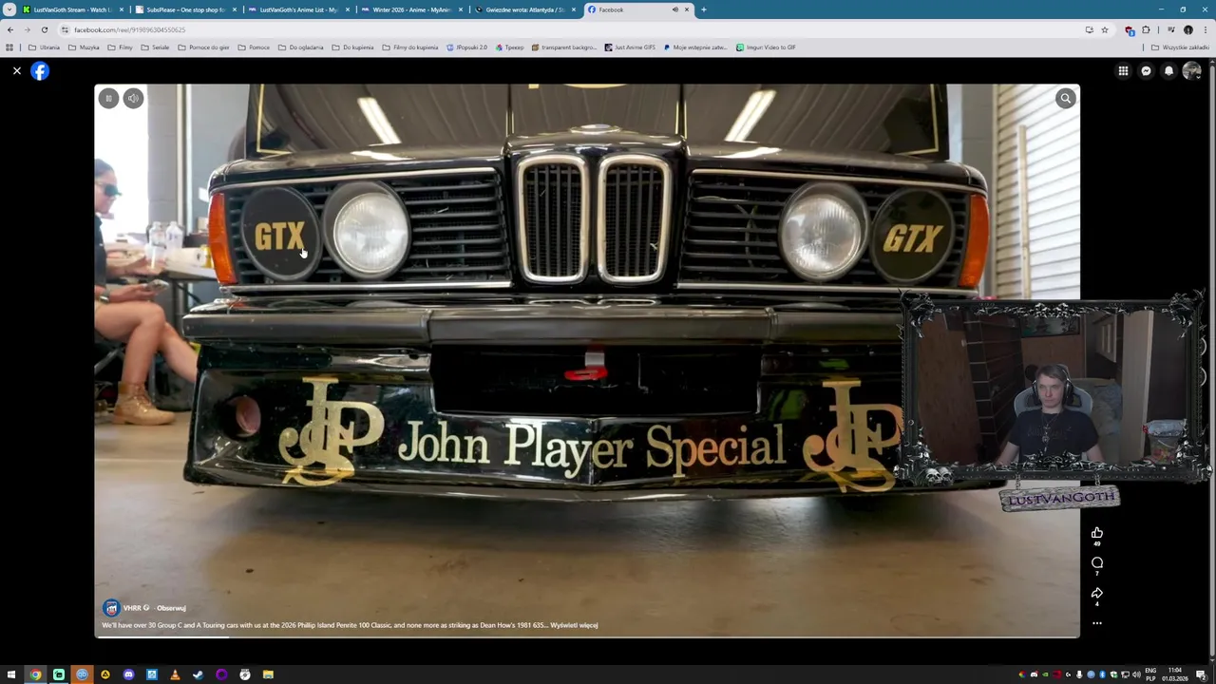Screen dimensions: 1216x684
Task: Switch the ENG input language indicator
Action: click(1150, 674)
